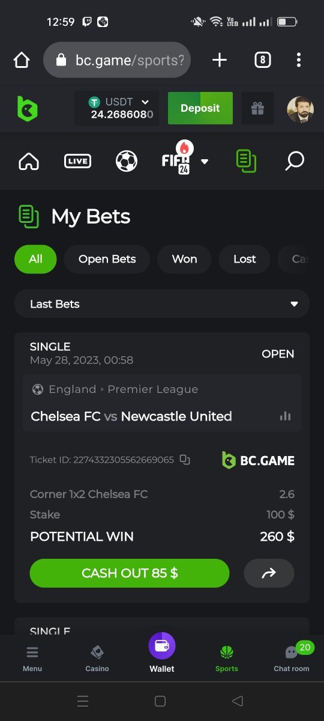Screen dimensions: 324x721
Task: Tap the LIVE events icon
Action: coord(78,161)
